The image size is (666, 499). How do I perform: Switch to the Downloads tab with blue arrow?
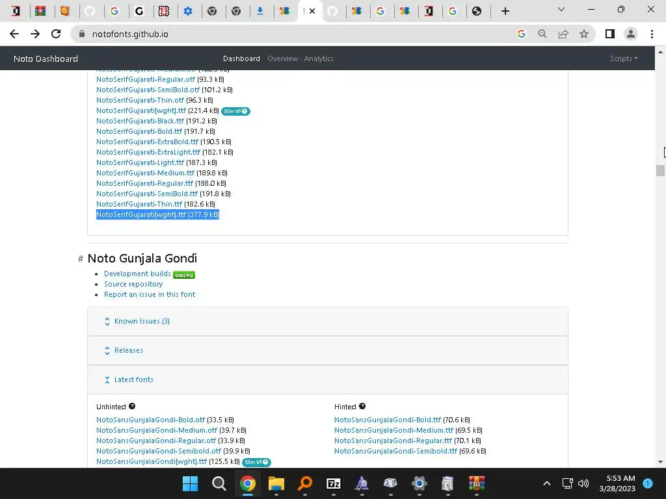coord(260,11)
